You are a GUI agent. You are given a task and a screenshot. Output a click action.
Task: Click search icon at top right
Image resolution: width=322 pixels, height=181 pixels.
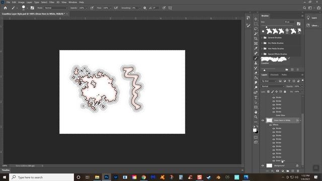[304, 8]
